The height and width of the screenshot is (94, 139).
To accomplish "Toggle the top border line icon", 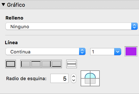I will (36, 64).
